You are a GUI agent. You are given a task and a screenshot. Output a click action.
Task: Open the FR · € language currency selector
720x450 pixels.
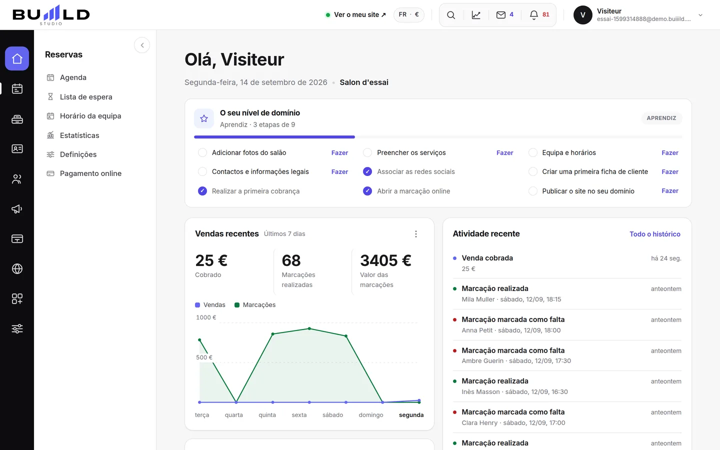(409, 15)
